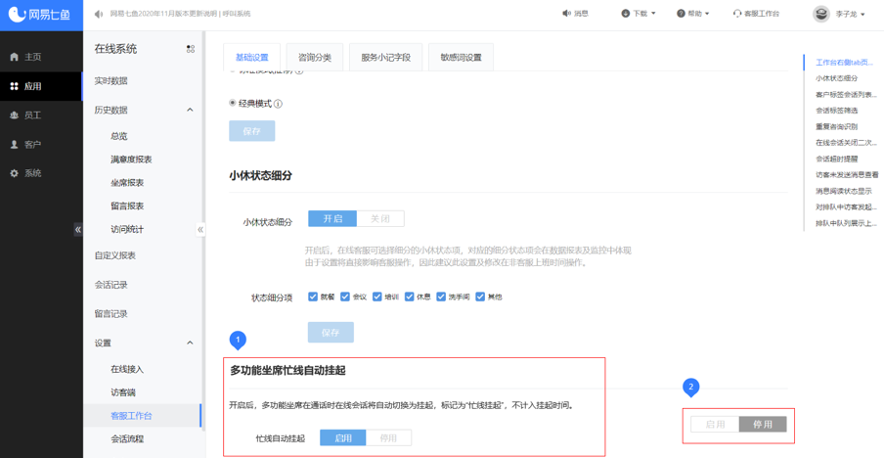Uncheck the 洗手间 status checkbox
This screenshot has height=458, width=884.
click(442, 297)
